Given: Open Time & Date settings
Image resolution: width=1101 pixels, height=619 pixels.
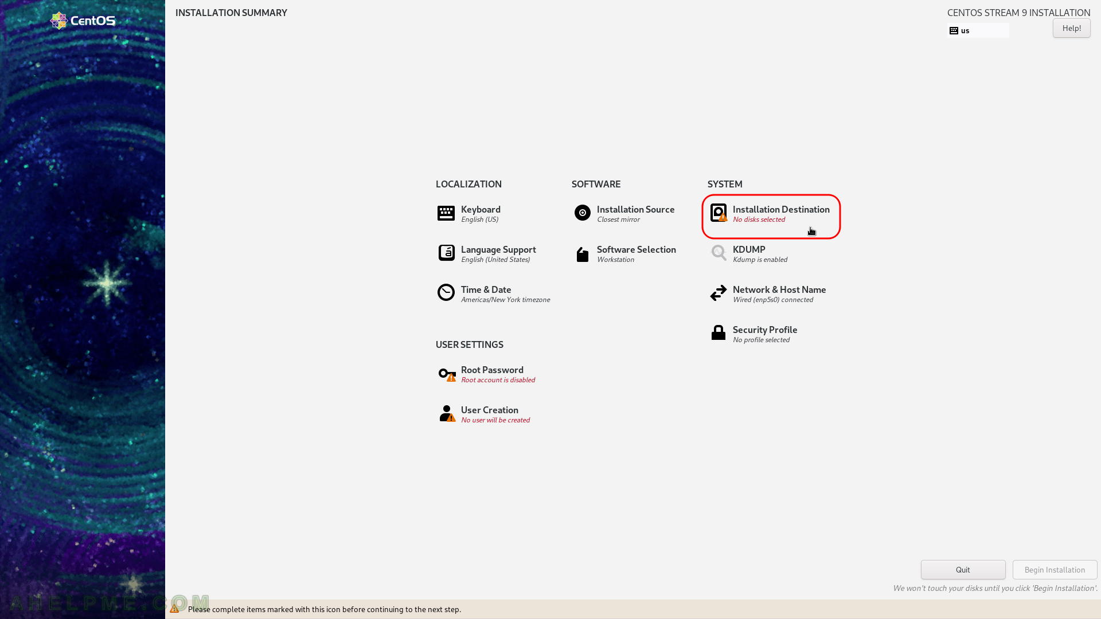Looking at the screenshot, I should click(x=486, y=289).
